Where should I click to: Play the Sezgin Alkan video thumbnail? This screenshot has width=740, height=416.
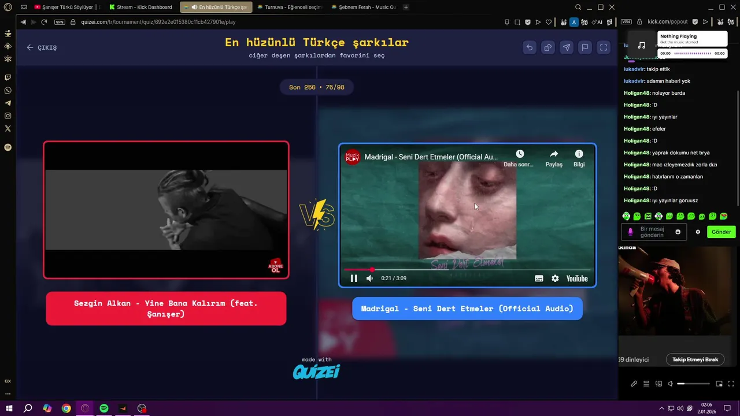coord(166,210)
